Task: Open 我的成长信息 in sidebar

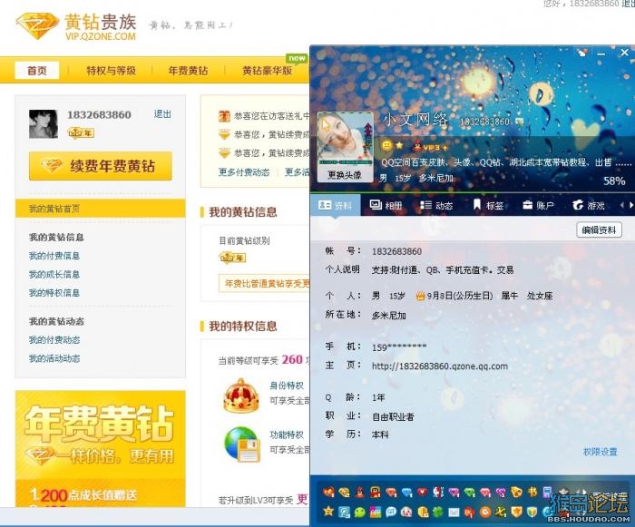Action: pos(54,274)
